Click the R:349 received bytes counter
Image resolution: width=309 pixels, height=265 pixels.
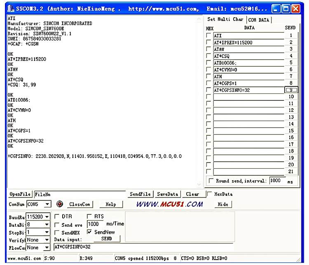86,258
